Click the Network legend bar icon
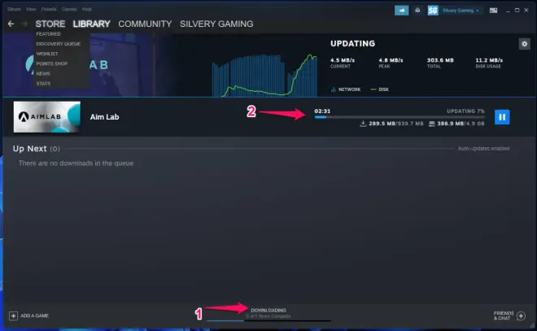The image size is (537, 331). point(334,89)
